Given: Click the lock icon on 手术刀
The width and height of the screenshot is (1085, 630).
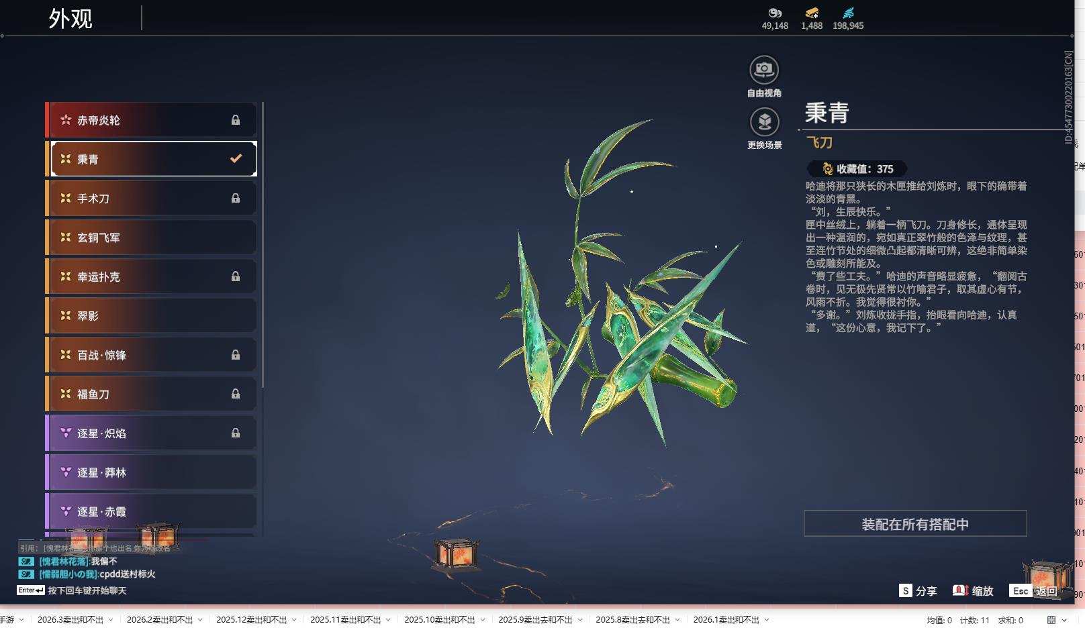Looking at the screenshot, I should pyautogui.click(x=235, y=198).
